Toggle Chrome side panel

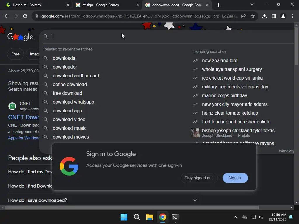click(x=274, y=16)
